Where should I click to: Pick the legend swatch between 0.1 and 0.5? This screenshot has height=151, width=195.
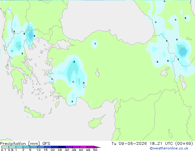click(5, 147)
